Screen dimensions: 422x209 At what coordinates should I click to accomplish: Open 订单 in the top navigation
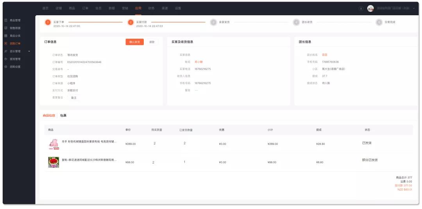point(85,8)
